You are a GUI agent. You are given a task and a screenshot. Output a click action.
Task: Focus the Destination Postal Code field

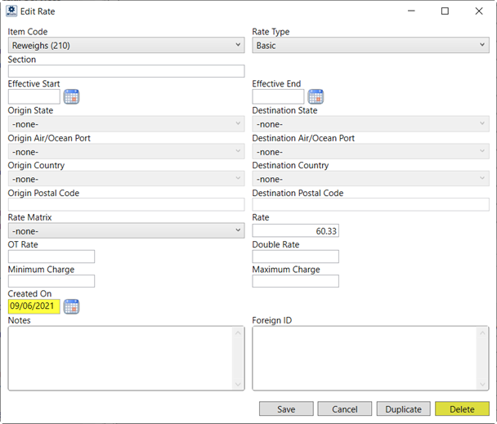tap(370, 205)
